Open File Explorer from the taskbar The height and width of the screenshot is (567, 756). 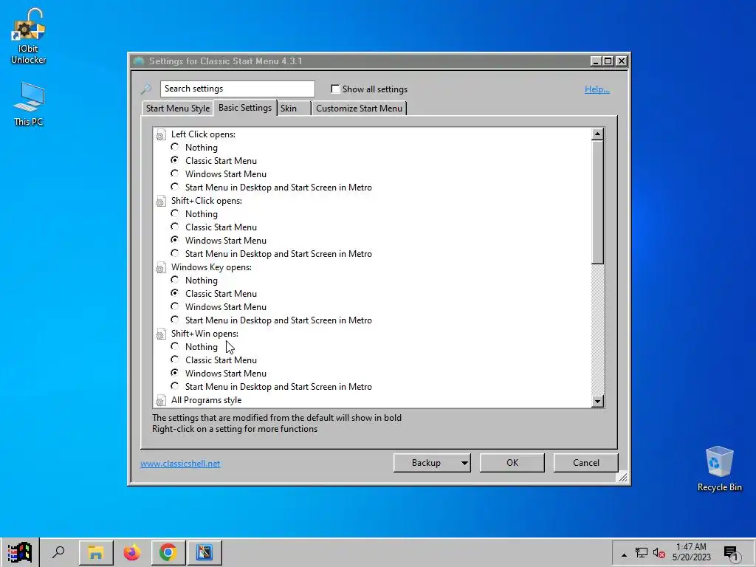pyautogui.click(x=96, y=552)
